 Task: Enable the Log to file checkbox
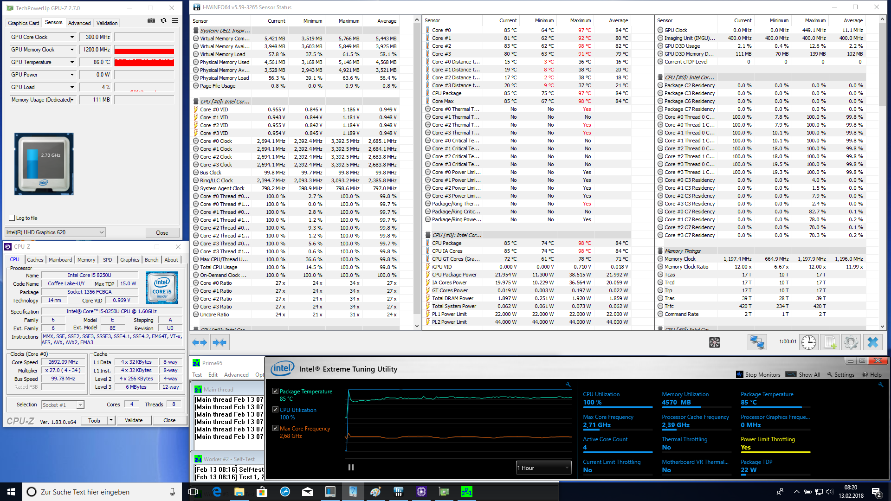[x=12, y=218]
